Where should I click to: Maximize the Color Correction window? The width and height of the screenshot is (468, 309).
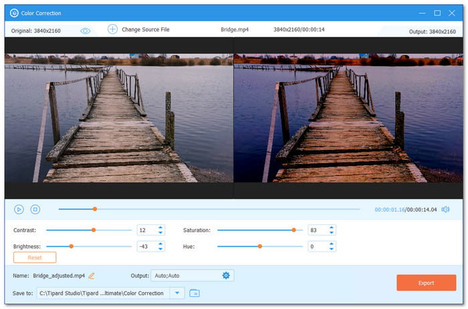pyautogui.click(x=437, y=13)
